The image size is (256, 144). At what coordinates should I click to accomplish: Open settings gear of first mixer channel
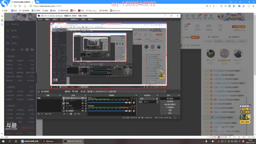pos(134,102)
